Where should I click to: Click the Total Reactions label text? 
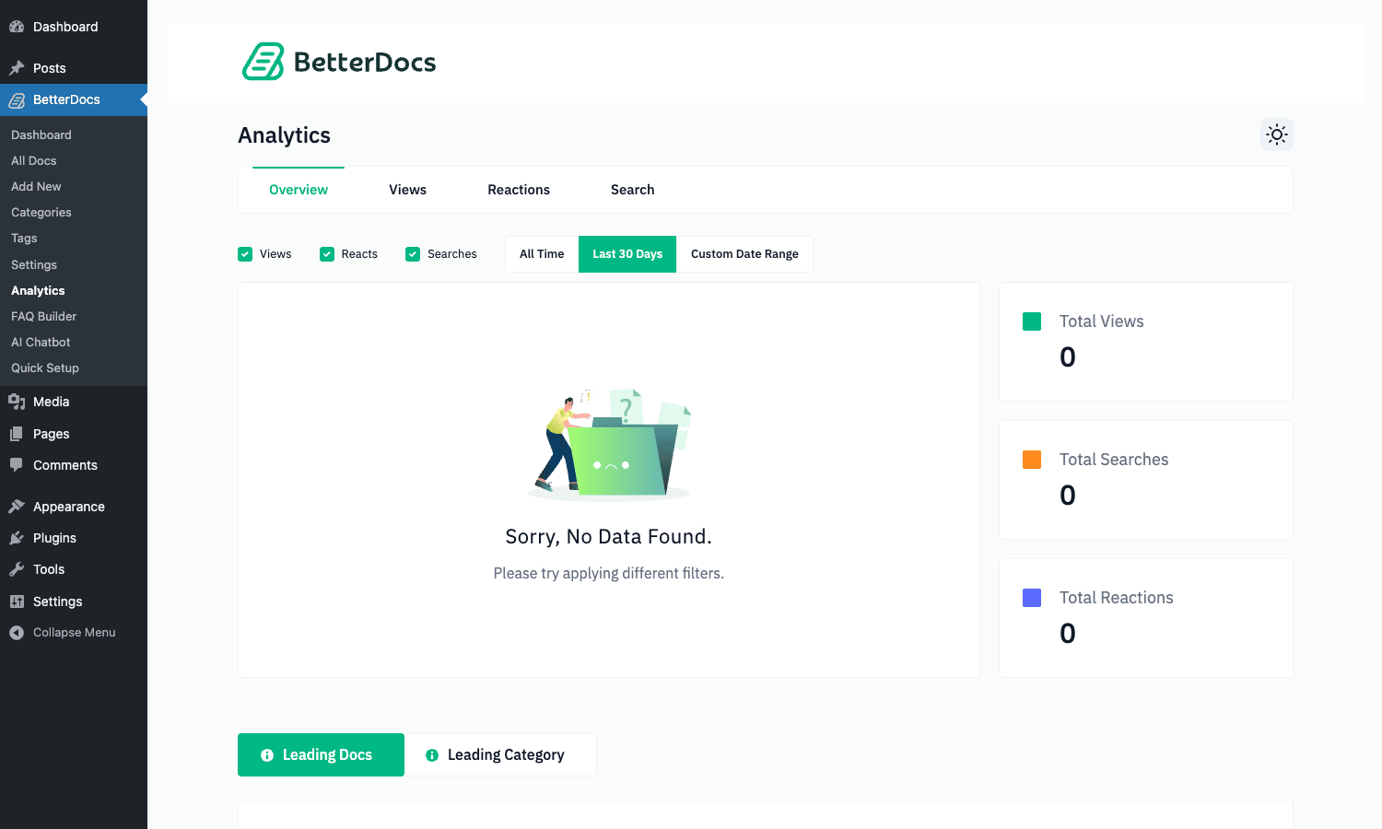tap(1117, 598)
